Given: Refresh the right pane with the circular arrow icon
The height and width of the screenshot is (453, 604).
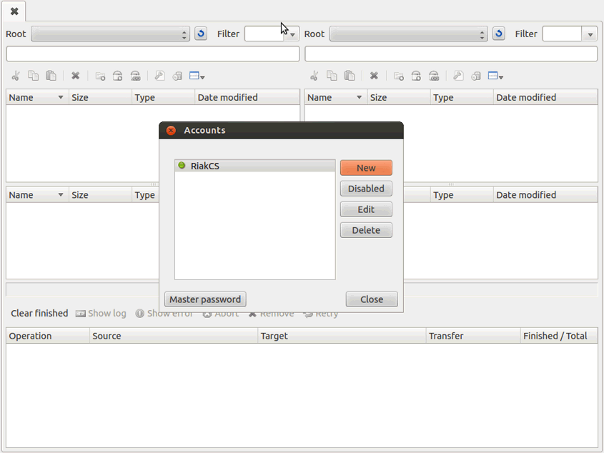Looking at the screenshot, I should click(x=498, y=33).
